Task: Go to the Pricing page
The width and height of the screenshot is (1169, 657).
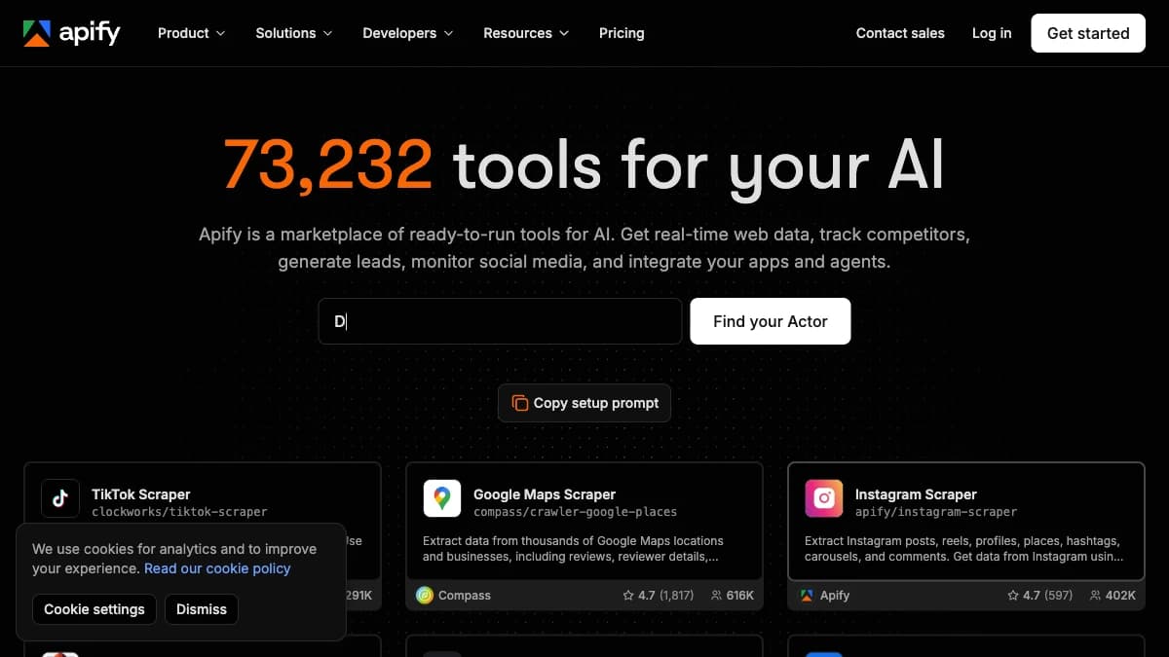Action: 622,33
